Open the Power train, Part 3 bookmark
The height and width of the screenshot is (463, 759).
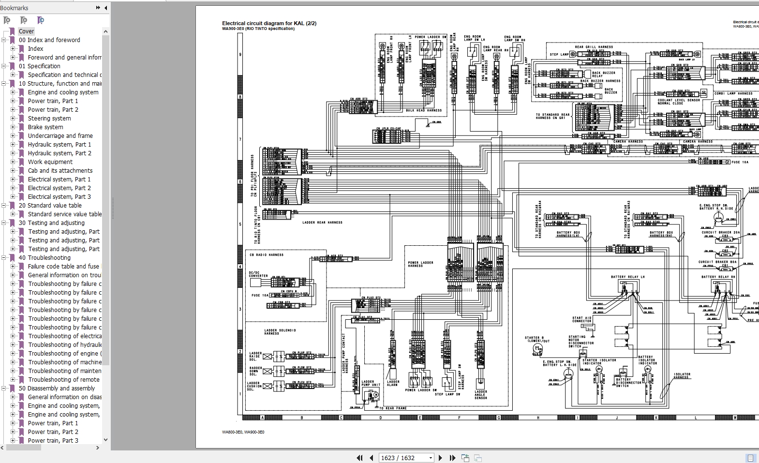[x=53, y=441]
